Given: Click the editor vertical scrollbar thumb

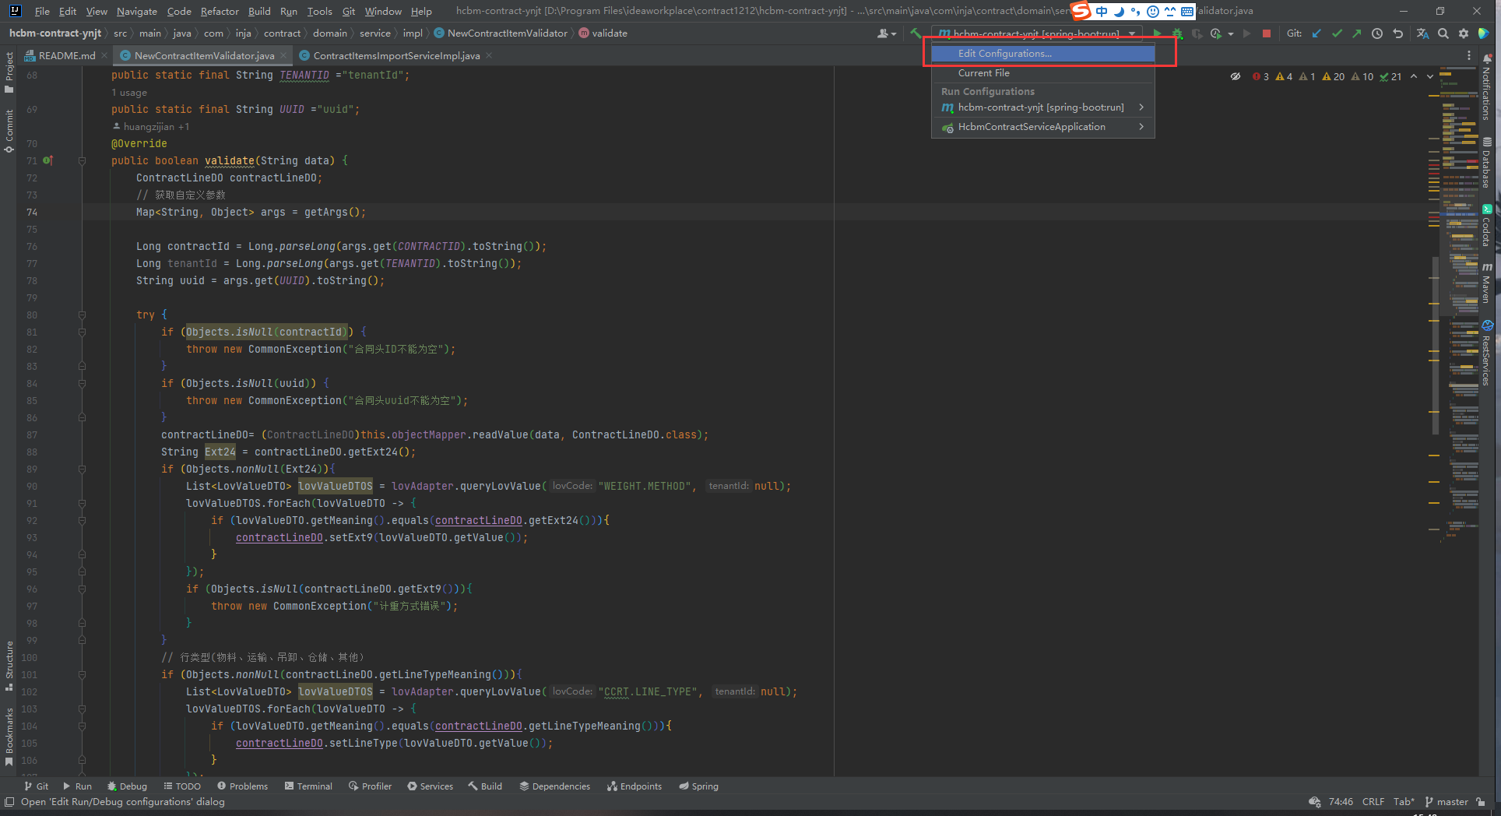Looking at the screenshot, I should coord(1435,345).
